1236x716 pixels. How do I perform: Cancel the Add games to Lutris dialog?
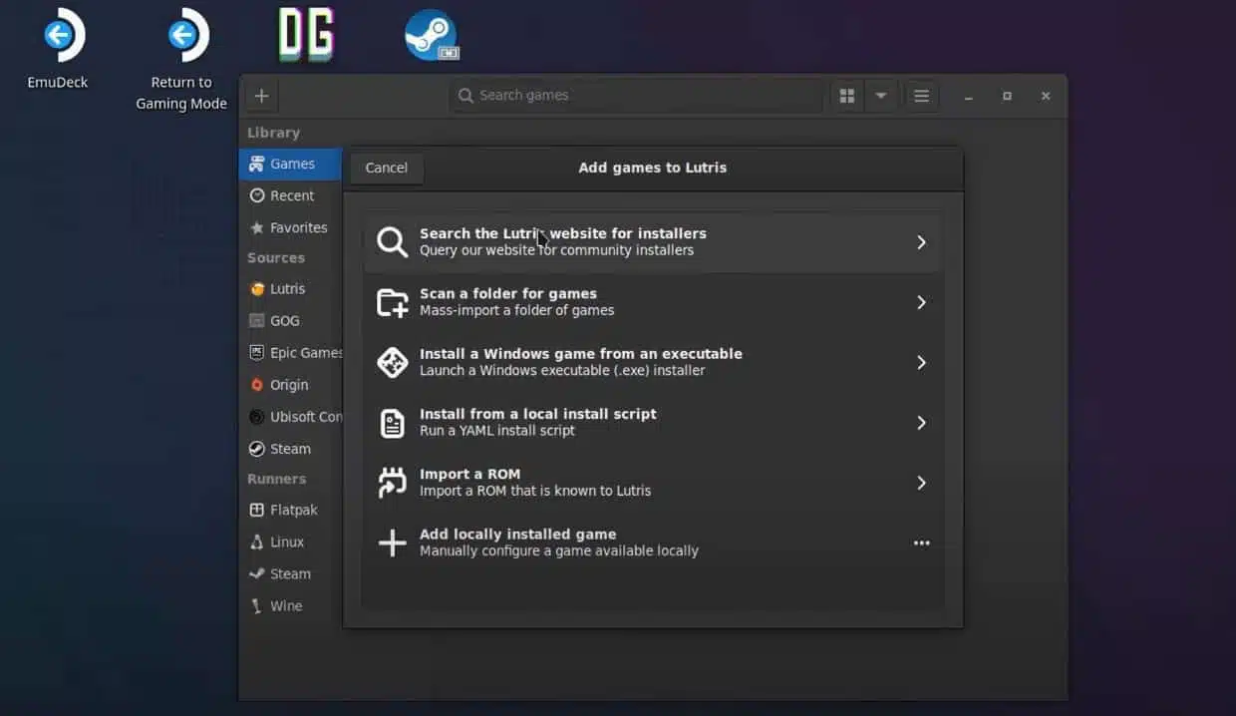[387, 168]
